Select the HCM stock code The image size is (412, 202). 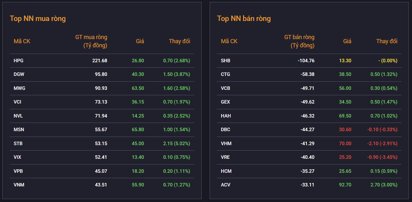pyautogui.click(x=226, y=171)
